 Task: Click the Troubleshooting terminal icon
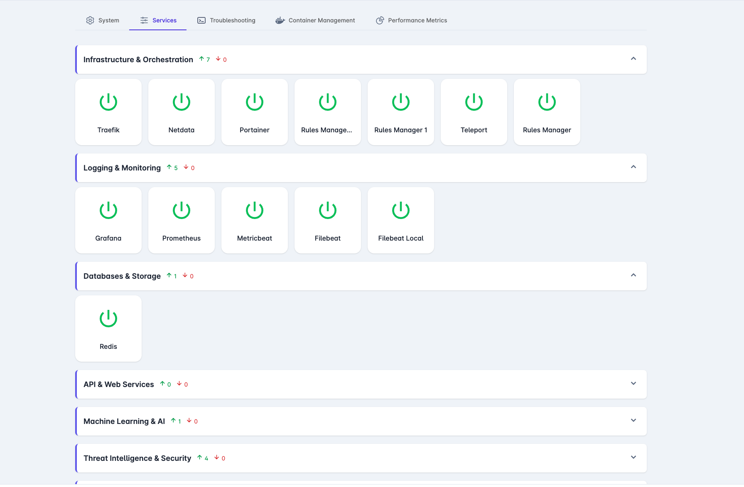coord(201,20)
